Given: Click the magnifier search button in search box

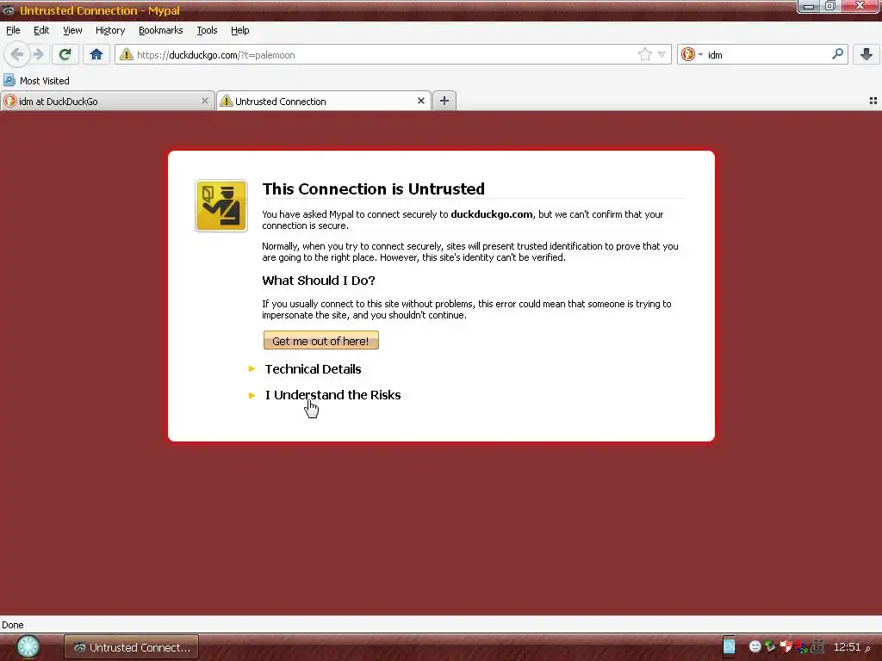Looking at the screenshot, I should [837, 54].
